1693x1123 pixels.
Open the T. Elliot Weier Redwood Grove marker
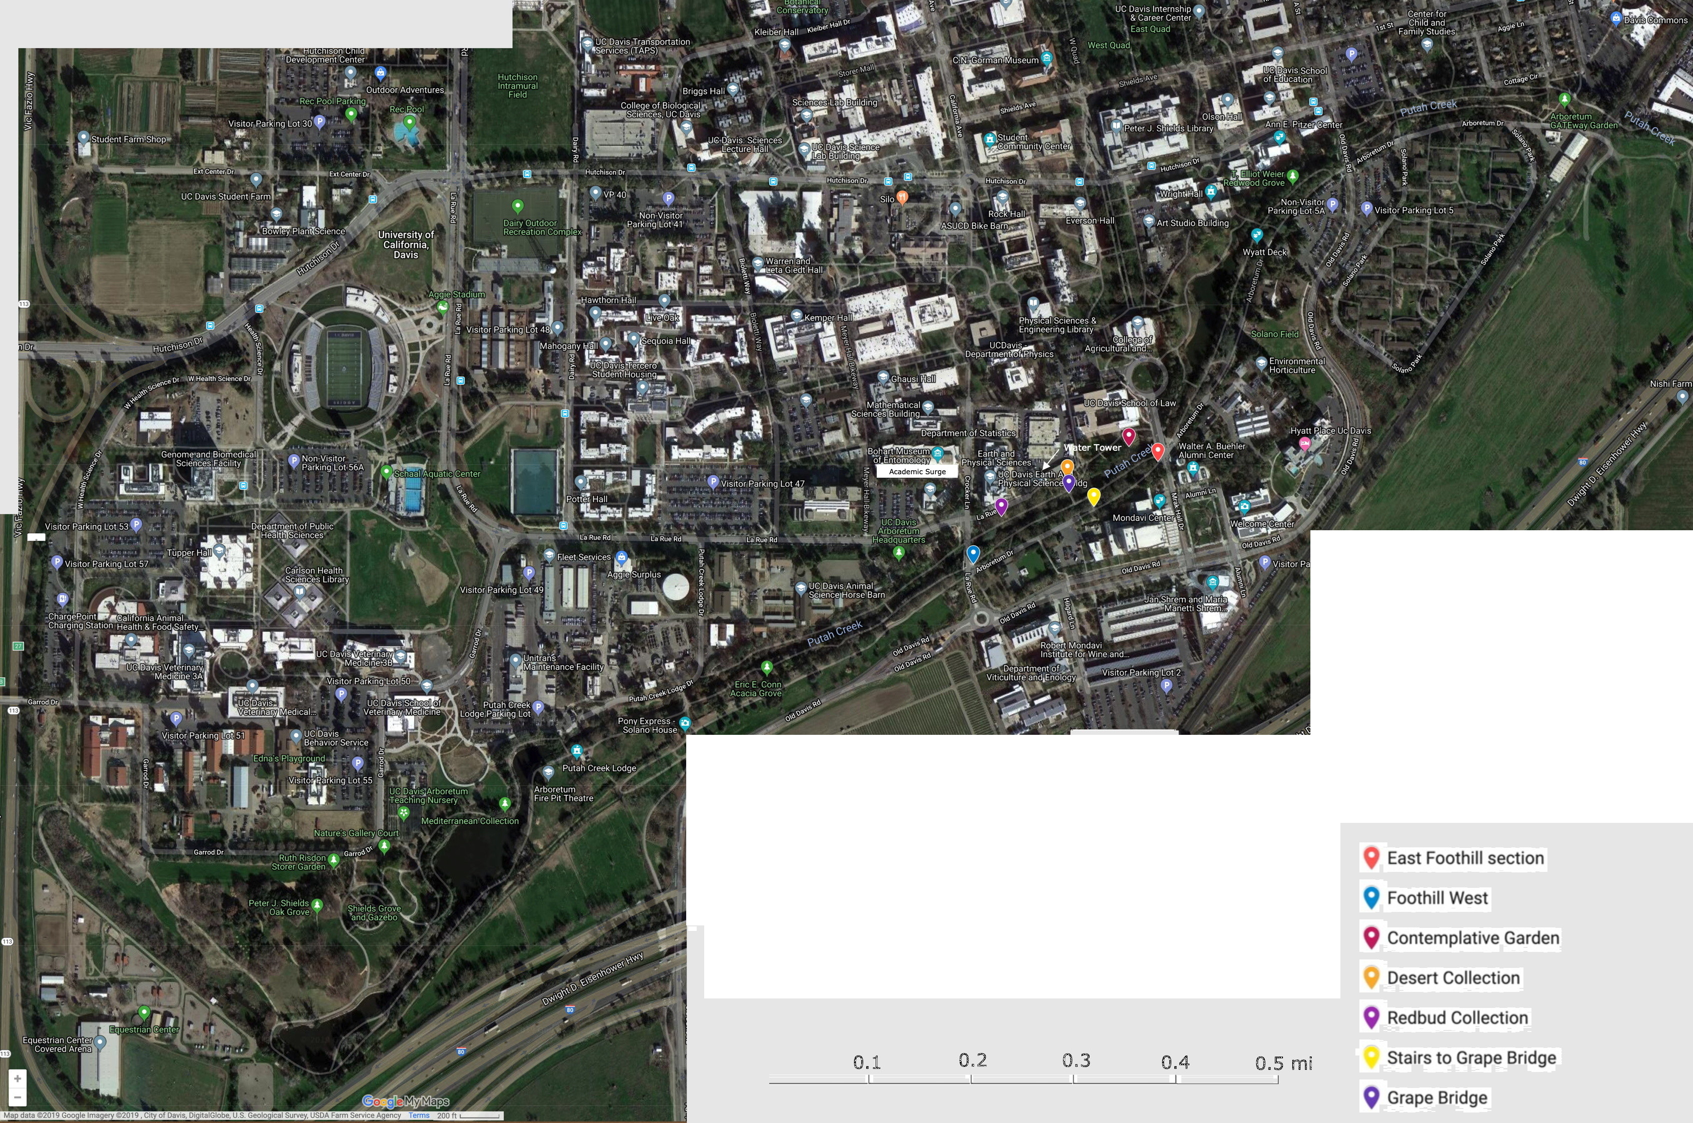pyautogui.click(x=1293, y=176)
